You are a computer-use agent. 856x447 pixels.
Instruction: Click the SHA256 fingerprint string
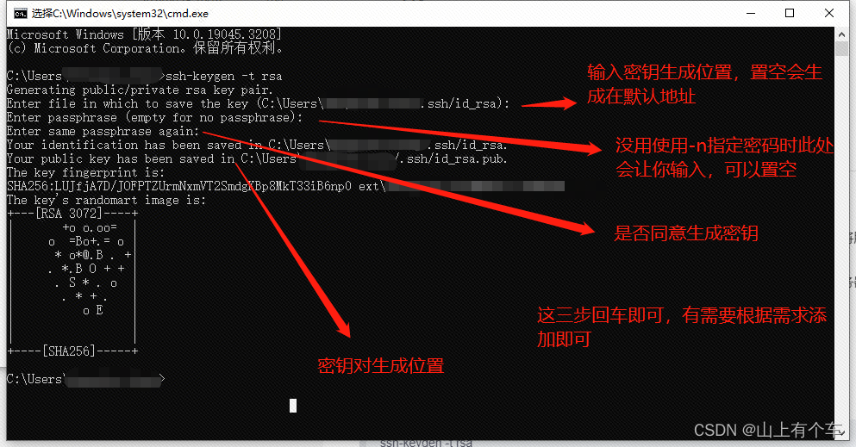coord(179,186)
